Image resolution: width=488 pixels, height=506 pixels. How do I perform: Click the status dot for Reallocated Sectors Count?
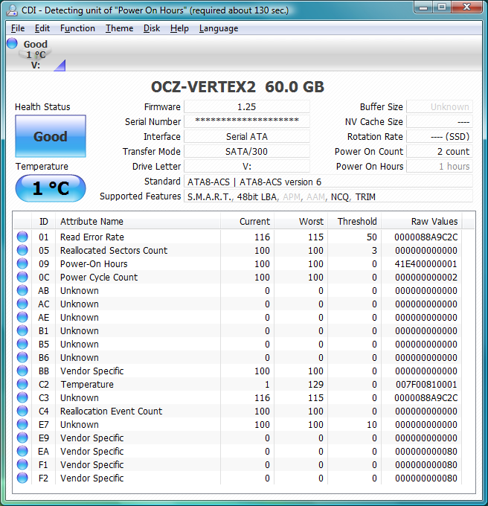pyautogui.click(x=22, y=250)
